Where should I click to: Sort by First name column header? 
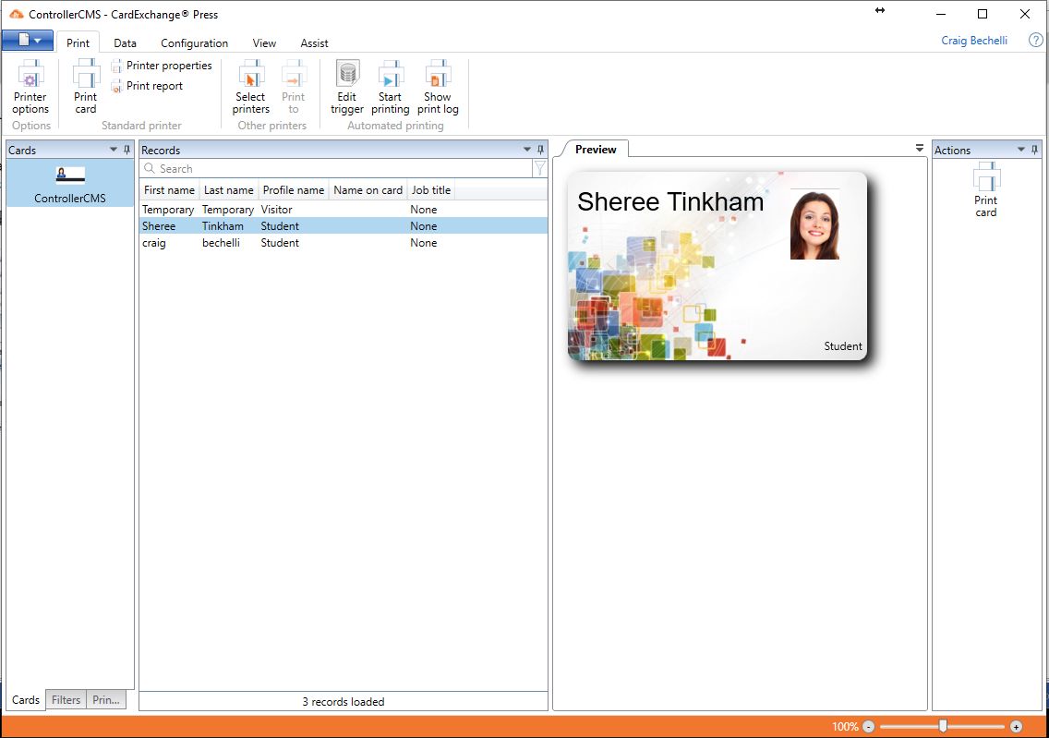coord(169,190)
